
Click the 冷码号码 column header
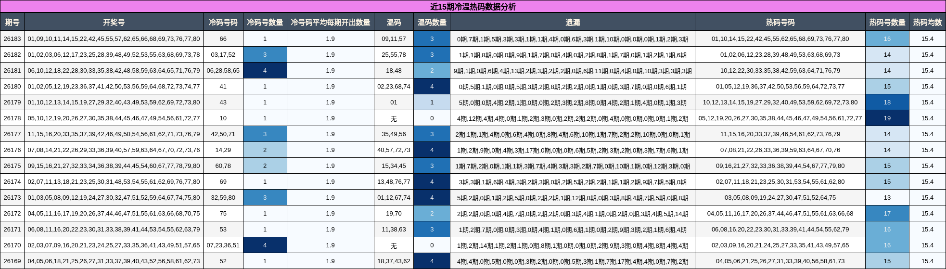pos(223,22)
